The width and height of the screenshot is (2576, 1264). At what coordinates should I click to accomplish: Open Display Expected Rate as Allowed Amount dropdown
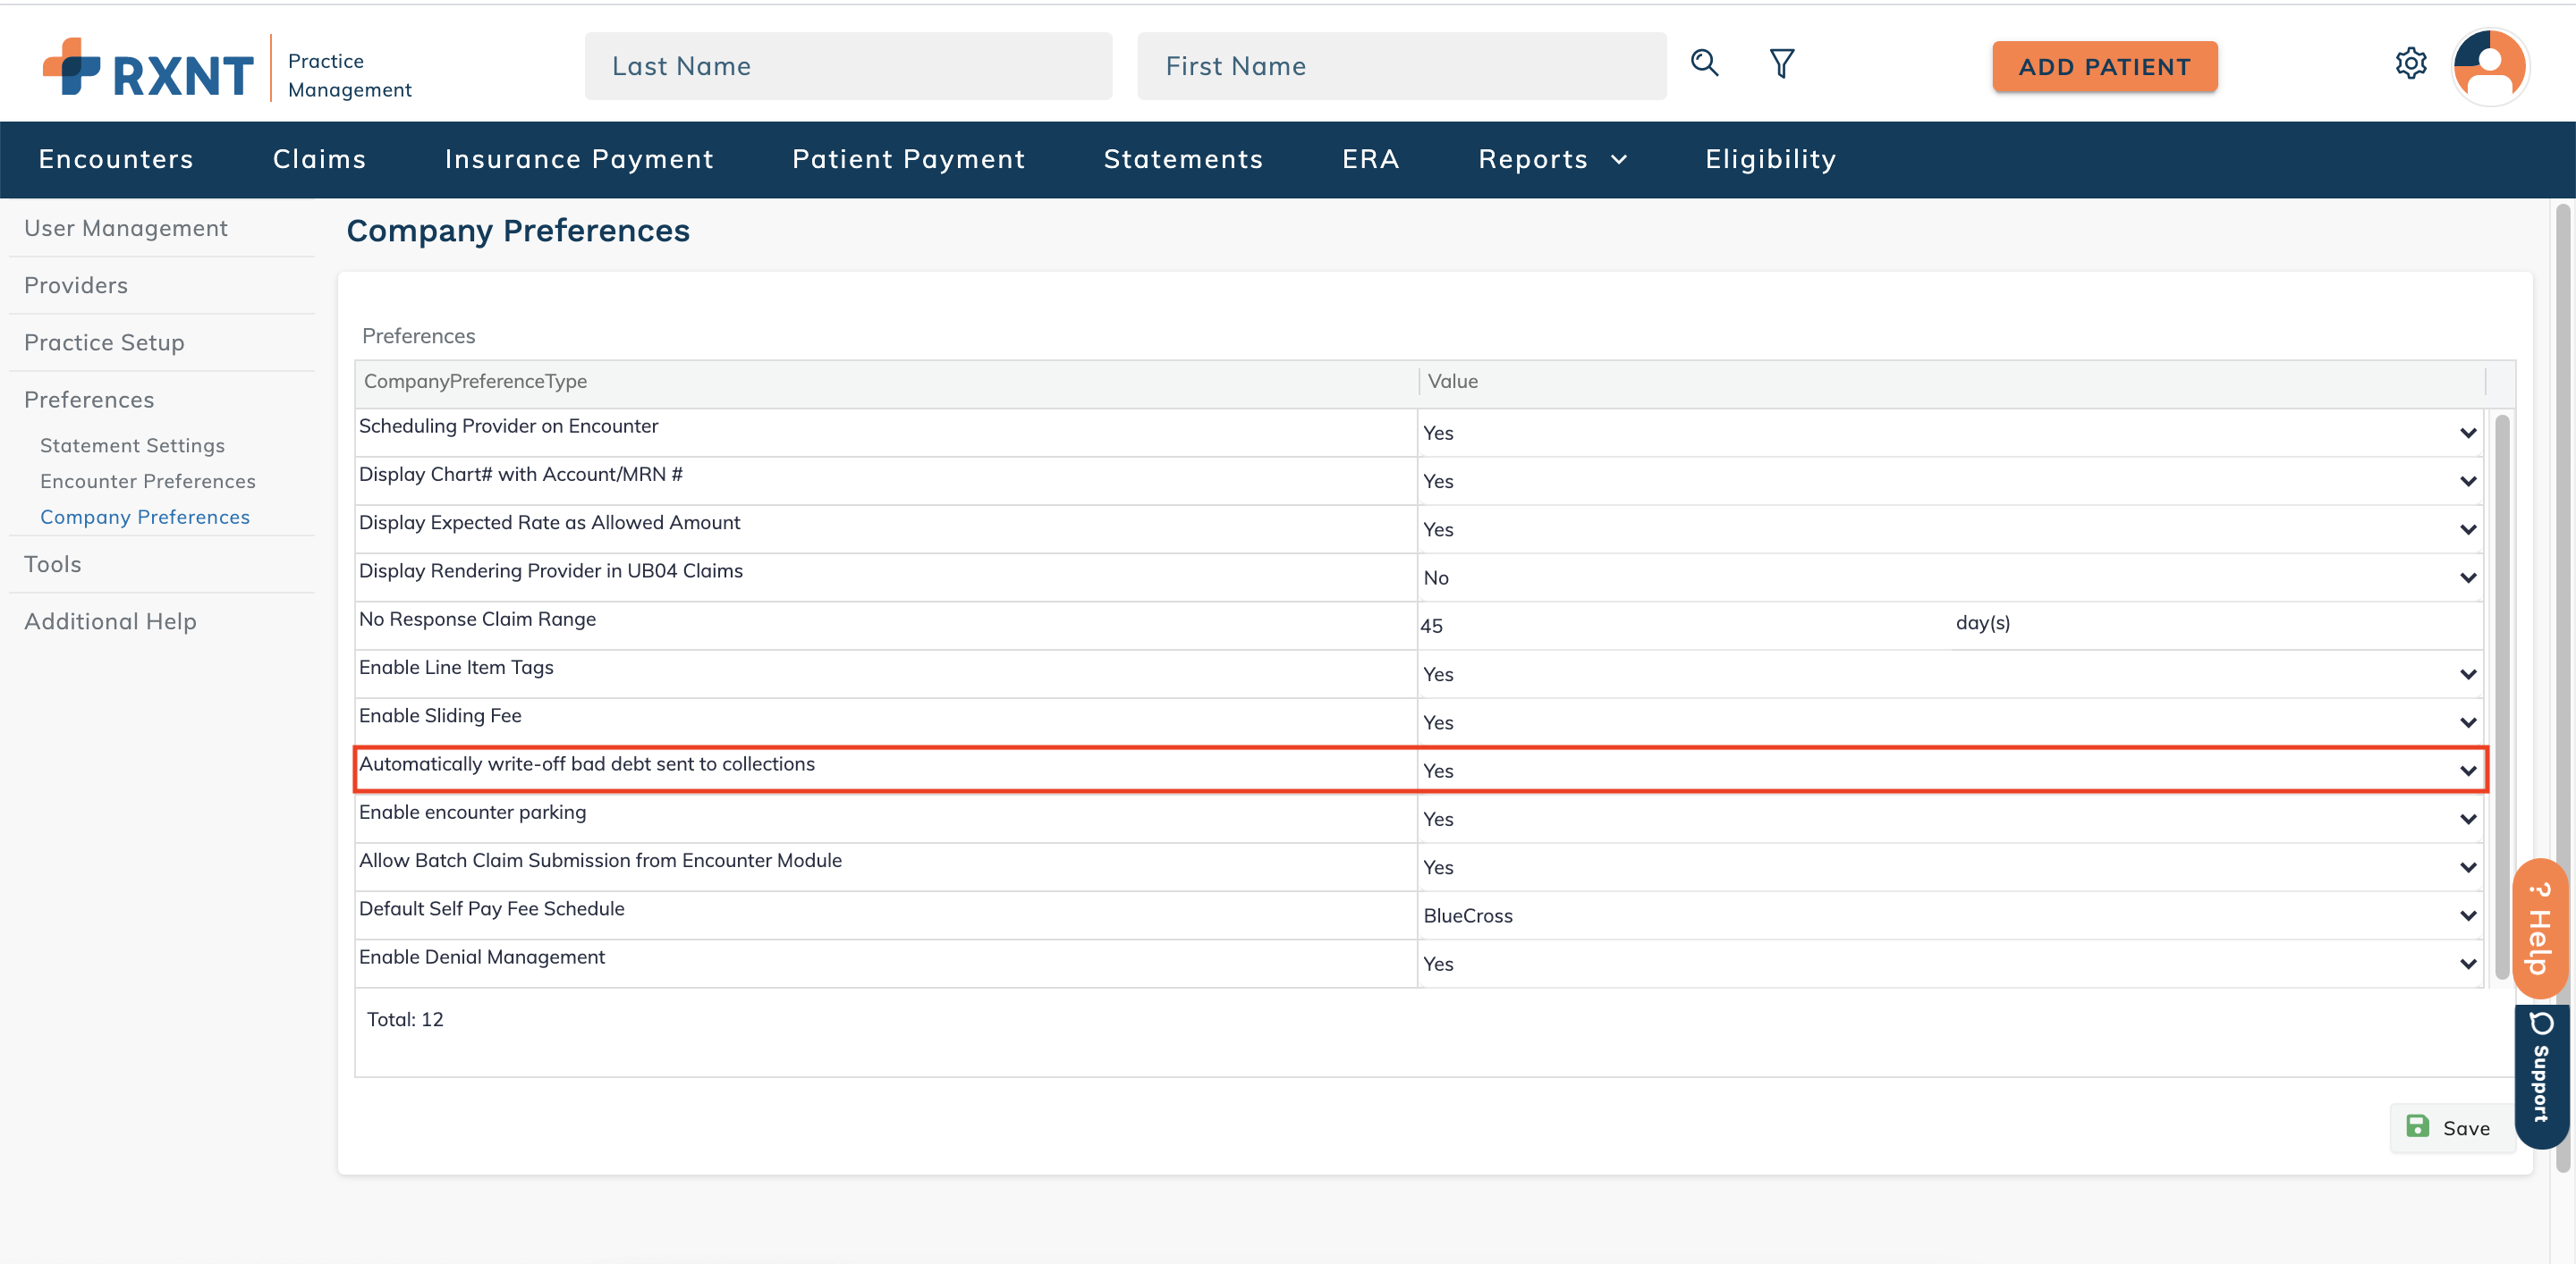[x=1950, y=529]
